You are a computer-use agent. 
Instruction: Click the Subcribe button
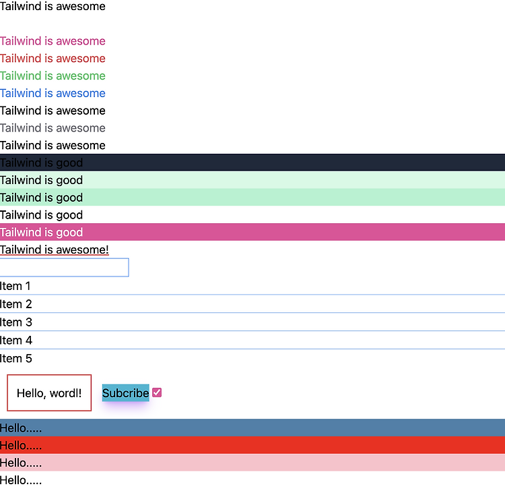126,392
